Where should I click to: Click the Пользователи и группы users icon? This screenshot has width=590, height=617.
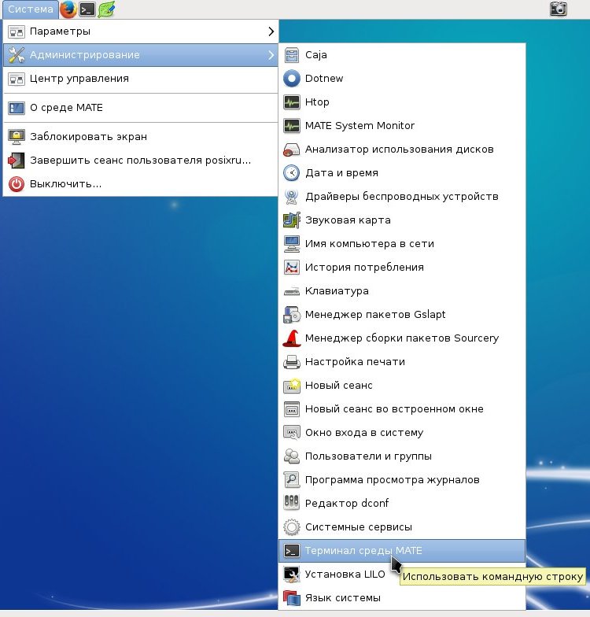click(291, 456)
